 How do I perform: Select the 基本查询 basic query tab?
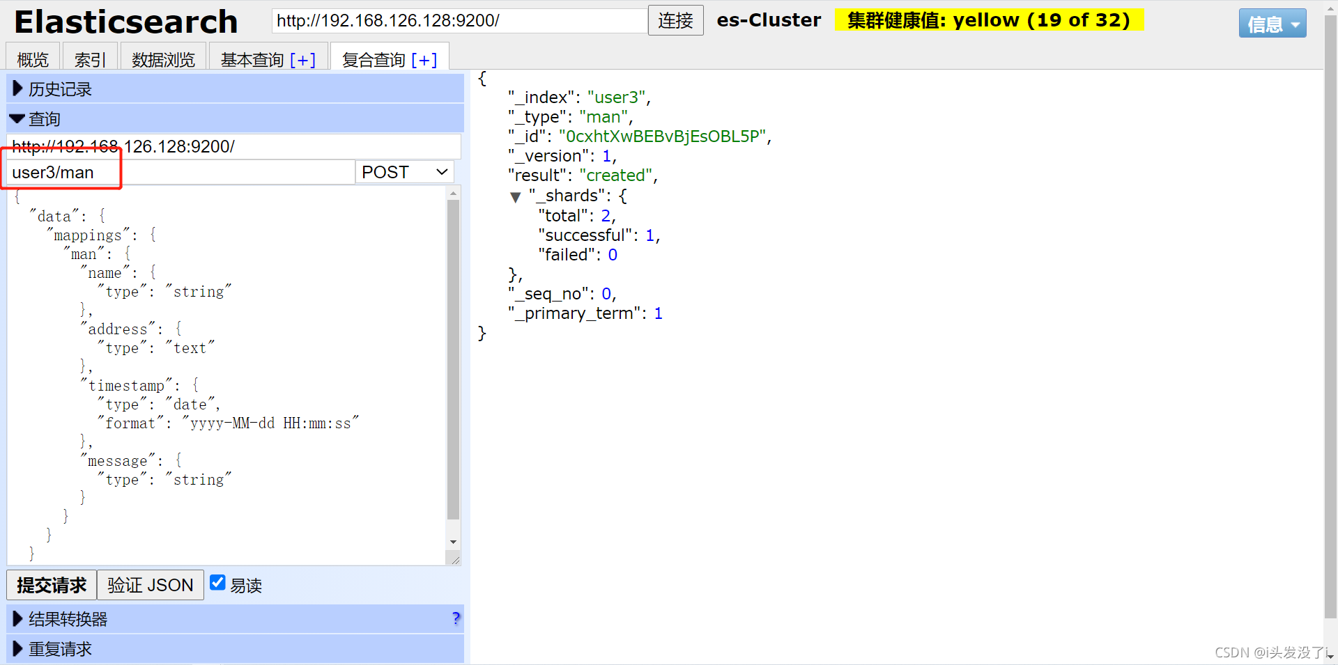tap(252, 60)
